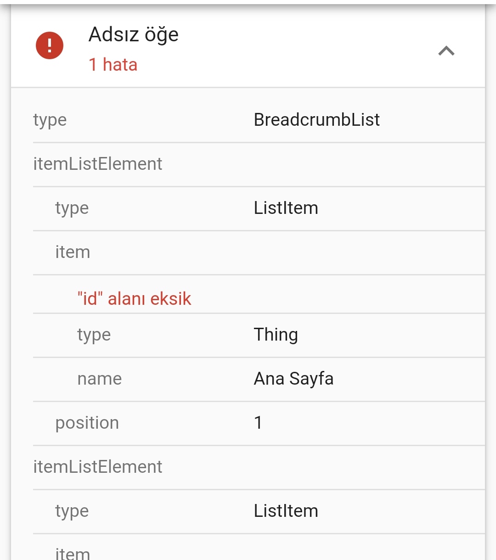Select the Adsız öğe heading
Image resolution: width=496 pixels, height=560 pixels.
click(x=134, y=34)
